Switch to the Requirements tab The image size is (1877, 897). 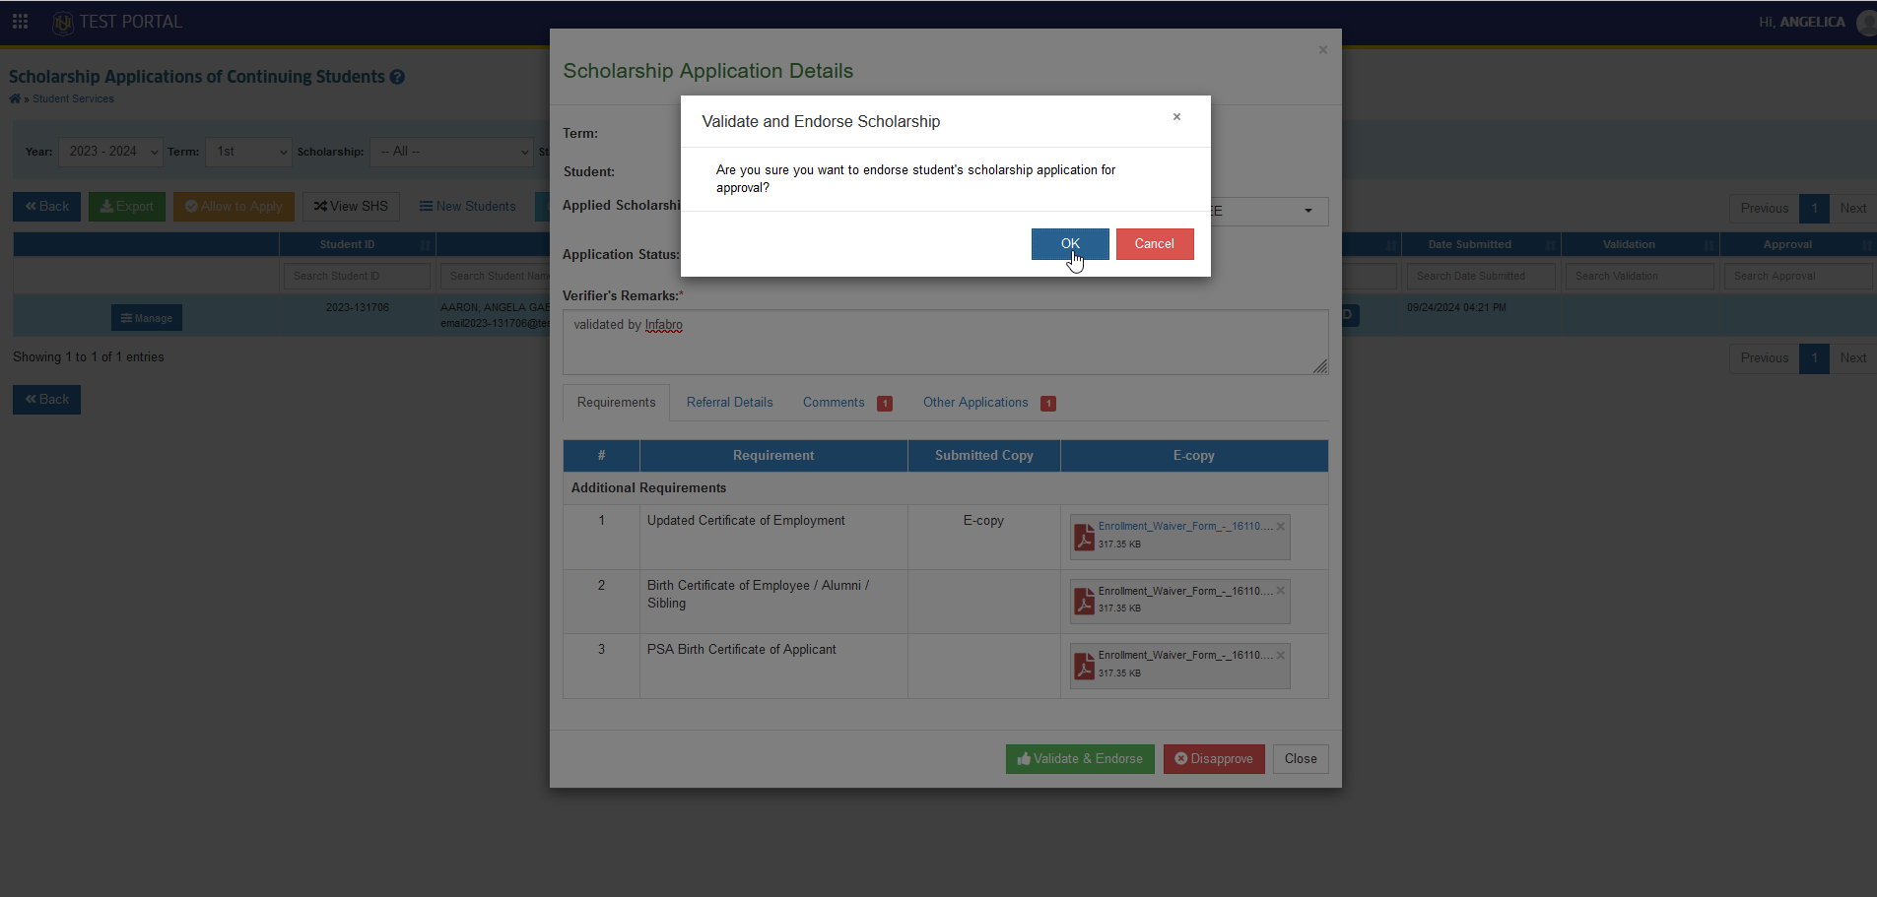[616, 403]
